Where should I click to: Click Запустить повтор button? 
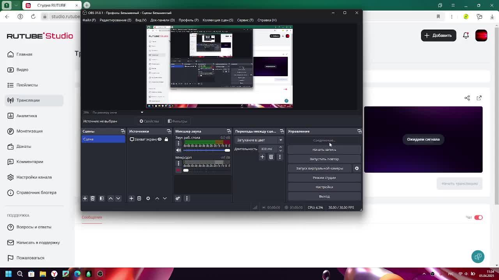[x=324, y=159]
